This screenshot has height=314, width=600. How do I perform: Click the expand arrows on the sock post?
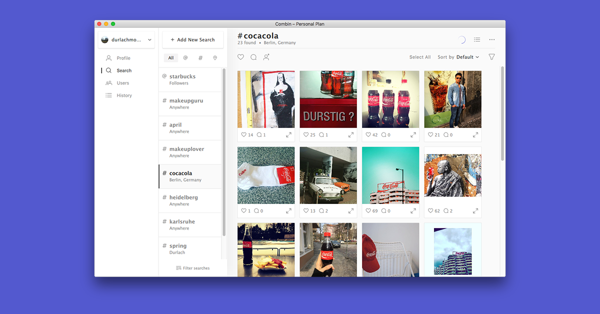pos(288,211)
